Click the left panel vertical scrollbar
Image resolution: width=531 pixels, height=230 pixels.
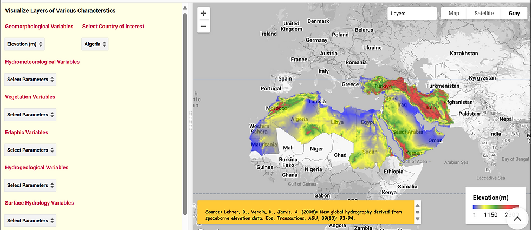(185, 113)
